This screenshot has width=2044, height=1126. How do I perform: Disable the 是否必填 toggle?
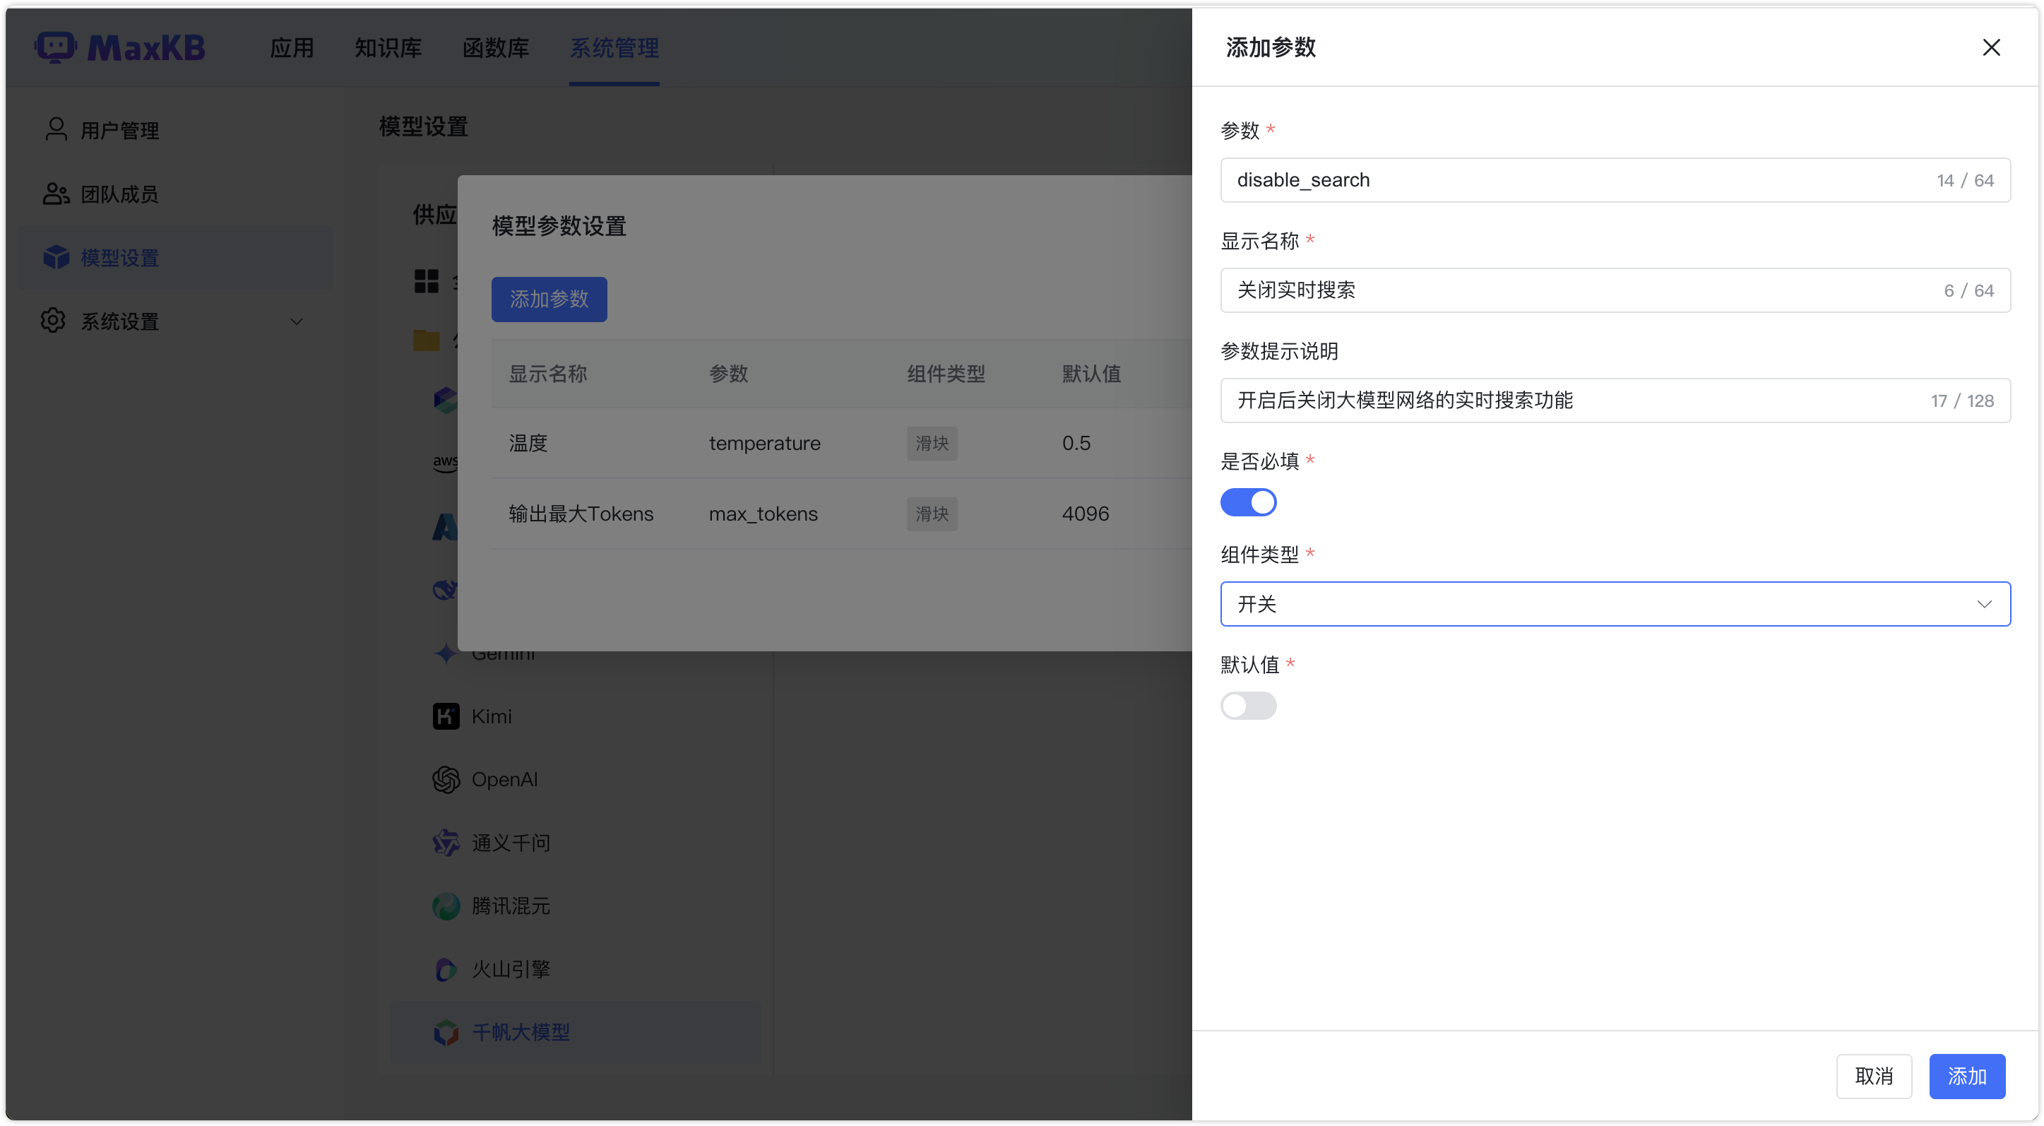(1248, 502)
